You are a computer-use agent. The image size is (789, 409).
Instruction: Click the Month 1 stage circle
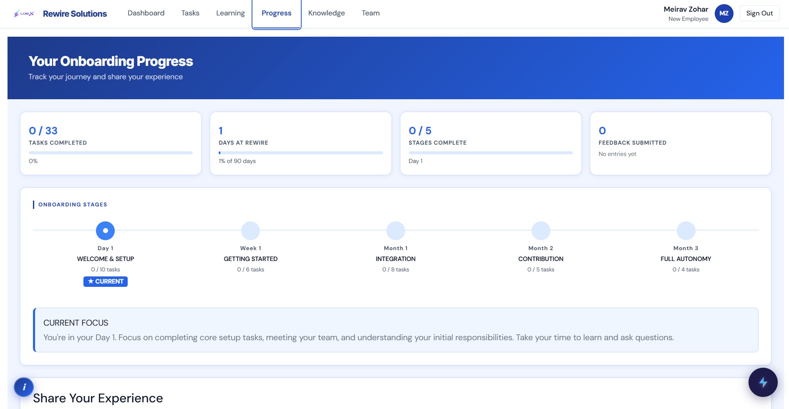click(x=396, y=231)
